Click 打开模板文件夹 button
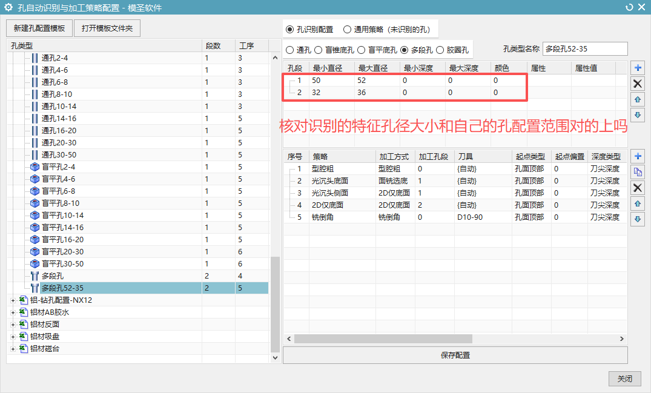This screenshot has width=651, height=393. pyautogui.click(x=107, y=28)
